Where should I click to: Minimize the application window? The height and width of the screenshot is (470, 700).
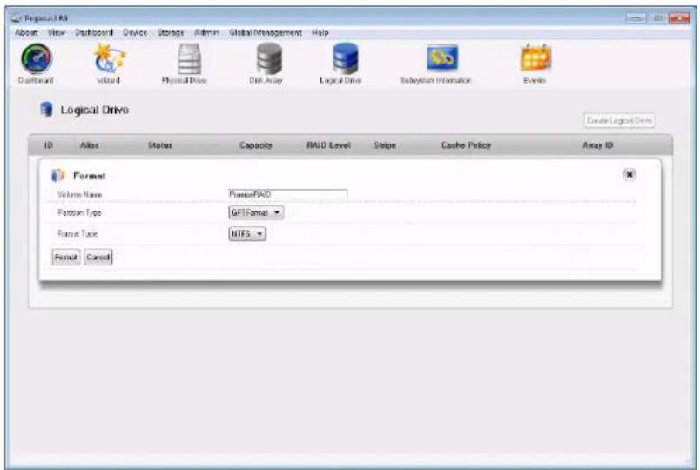(636, 18)
